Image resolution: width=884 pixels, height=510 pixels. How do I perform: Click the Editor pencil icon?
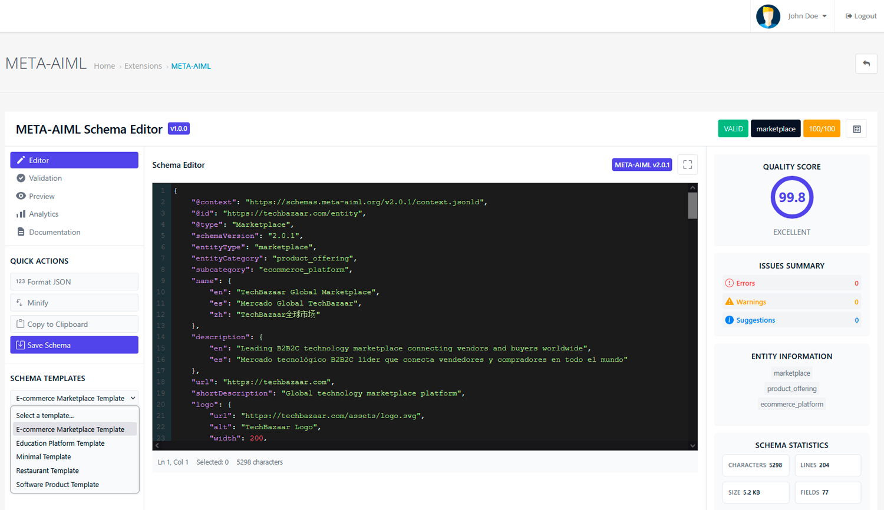(x=21, y=160)
